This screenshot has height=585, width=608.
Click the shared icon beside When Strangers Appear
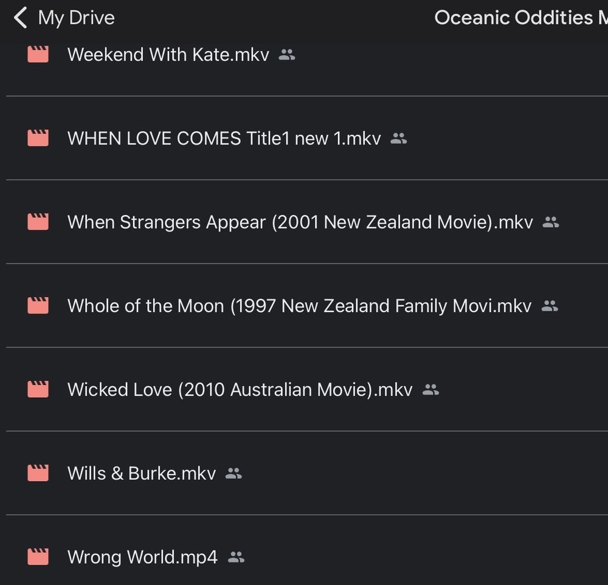(551, 222)
